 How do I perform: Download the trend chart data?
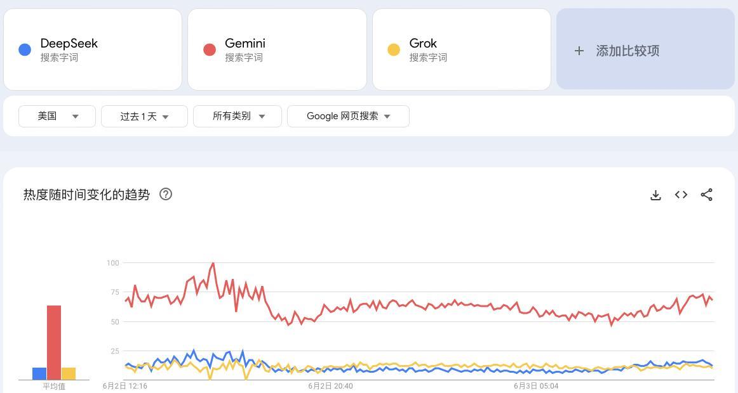click(x=655, y=195)
